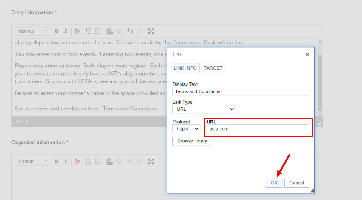This screenshot has width=362, height=200.
Task: Select the div element path item
Action: 19,121
